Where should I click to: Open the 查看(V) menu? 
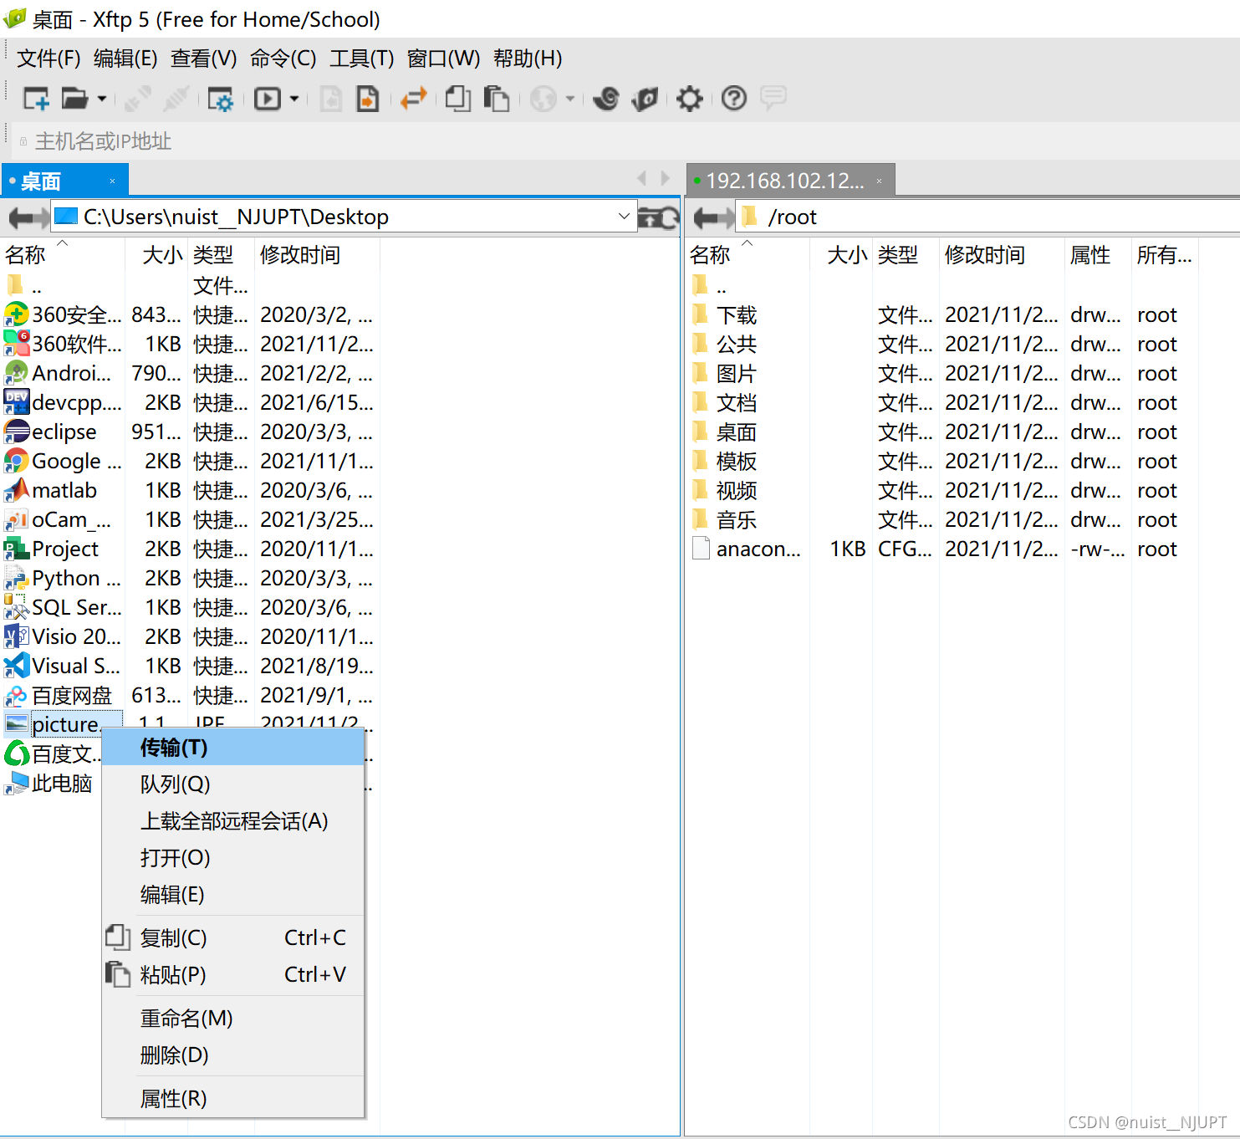point(204,59)
